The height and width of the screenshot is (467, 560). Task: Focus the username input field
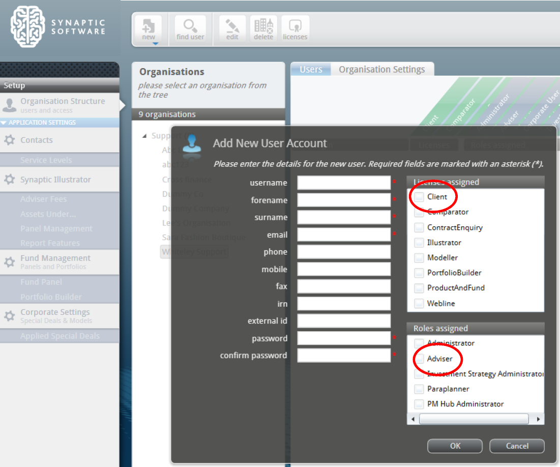[343, 183]
